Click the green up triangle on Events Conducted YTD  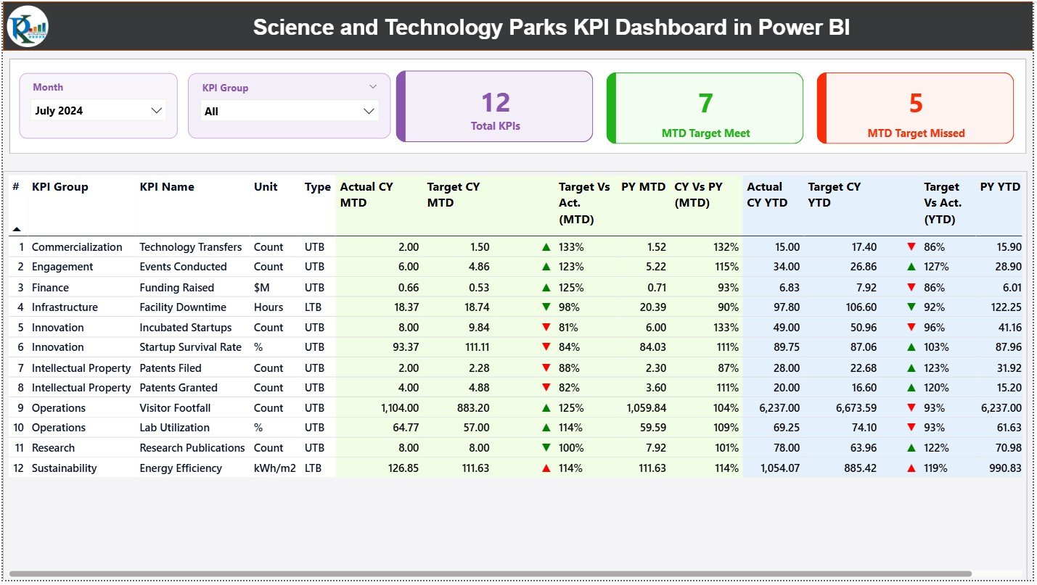[911, 267]
